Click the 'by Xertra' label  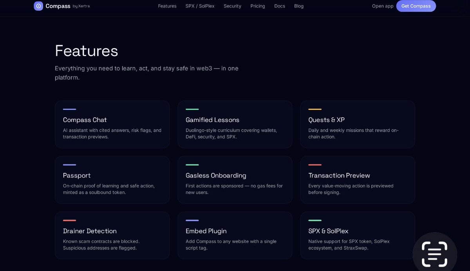81,6
